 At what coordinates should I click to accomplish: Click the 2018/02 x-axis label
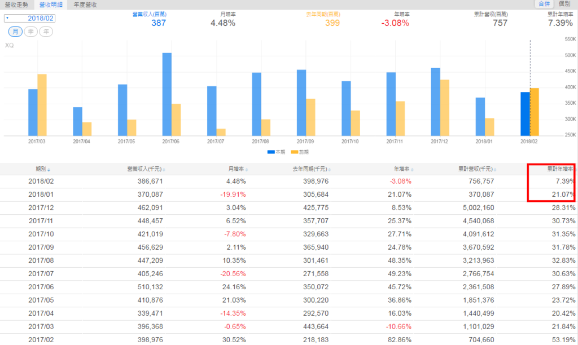coord(529,141)
